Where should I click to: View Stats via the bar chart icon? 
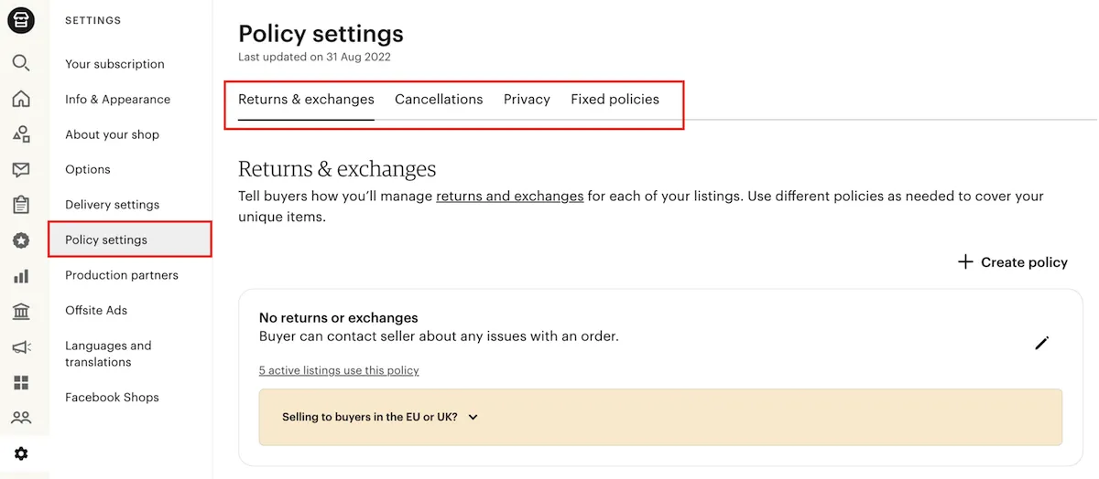point(21,275)
